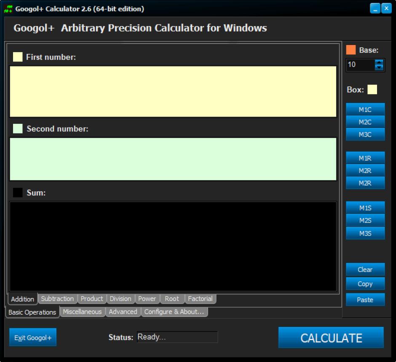Click the Paste button
Viewport: 396px width, 362px height.
click(x=365, y=300)
